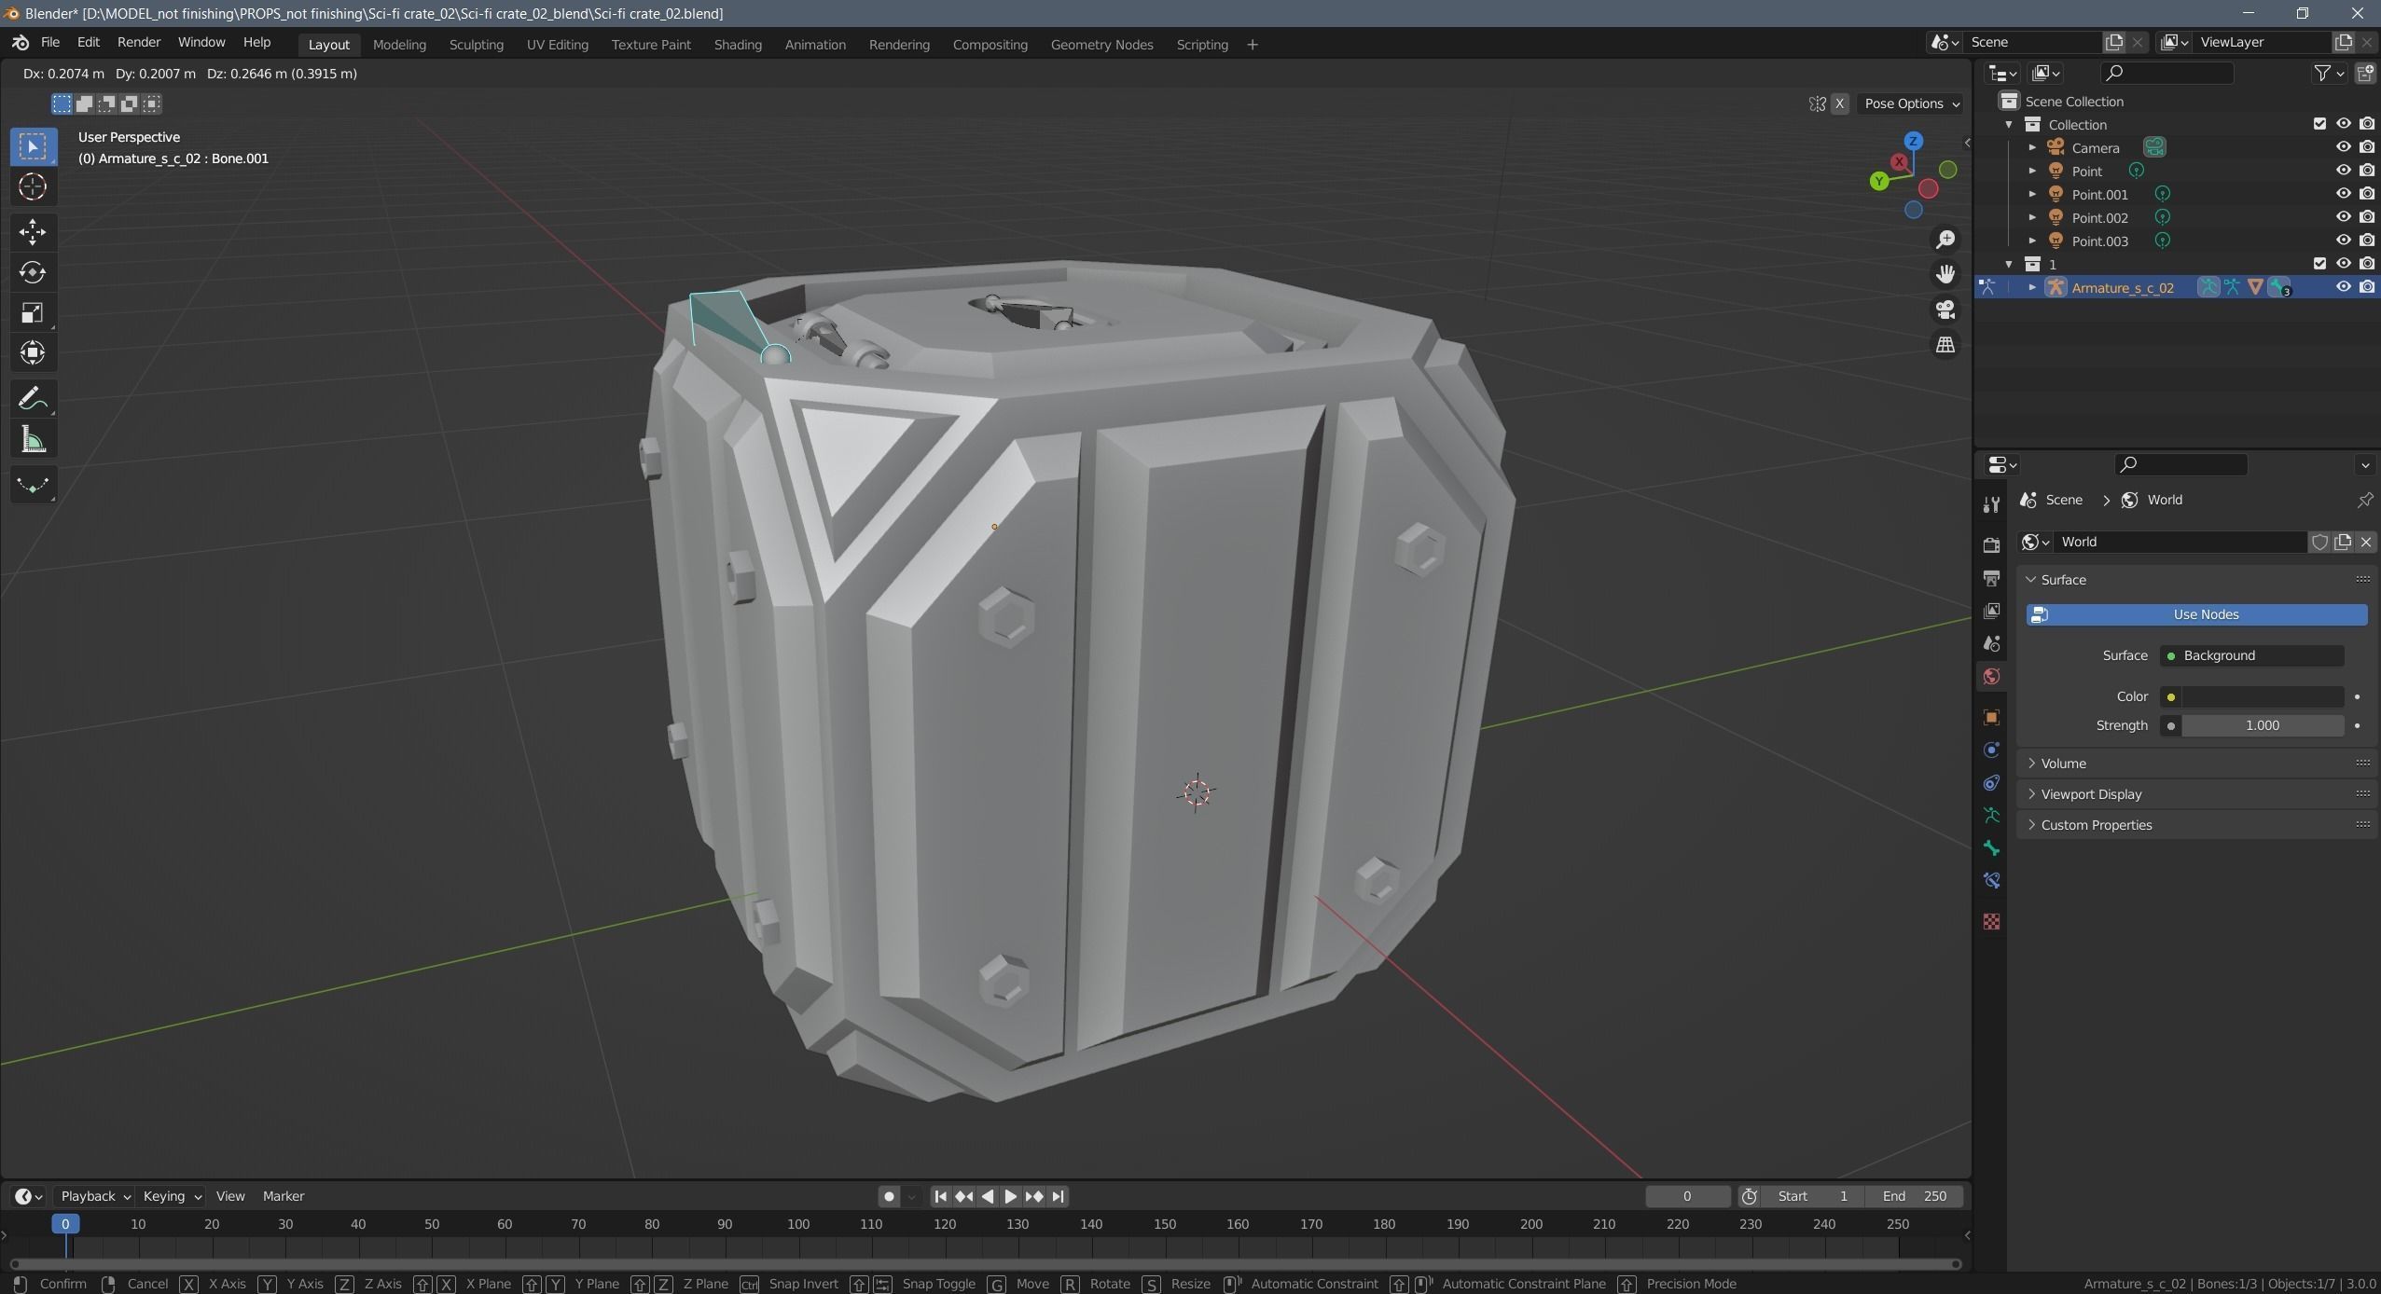
Task: Open the Playback dropdown menu
Action: 95,1196
